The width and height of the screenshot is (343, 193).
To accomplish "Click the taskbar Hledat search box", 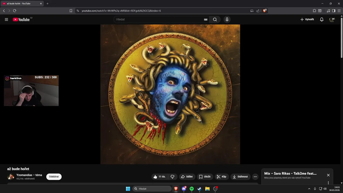I will pos(152,189).
